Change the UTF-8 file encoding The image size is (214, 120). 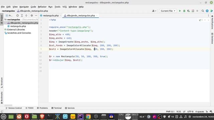(190, 112)
